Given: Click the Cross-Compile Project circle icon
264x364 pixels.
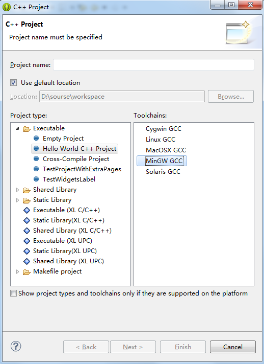Looking at the screenshot, I should coord(36,159).
